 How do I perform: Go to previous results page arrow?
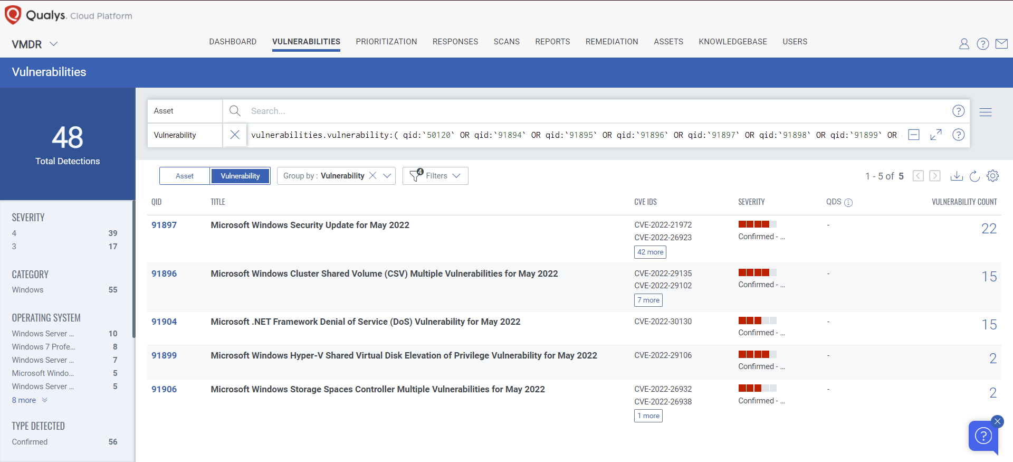[x=918, y=176]
